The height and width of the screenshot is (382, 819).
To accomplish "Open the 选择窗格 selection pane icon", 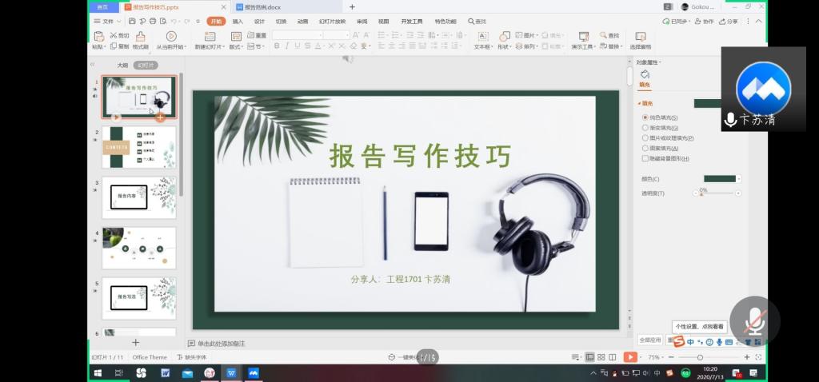I will [x=640, y=37].
